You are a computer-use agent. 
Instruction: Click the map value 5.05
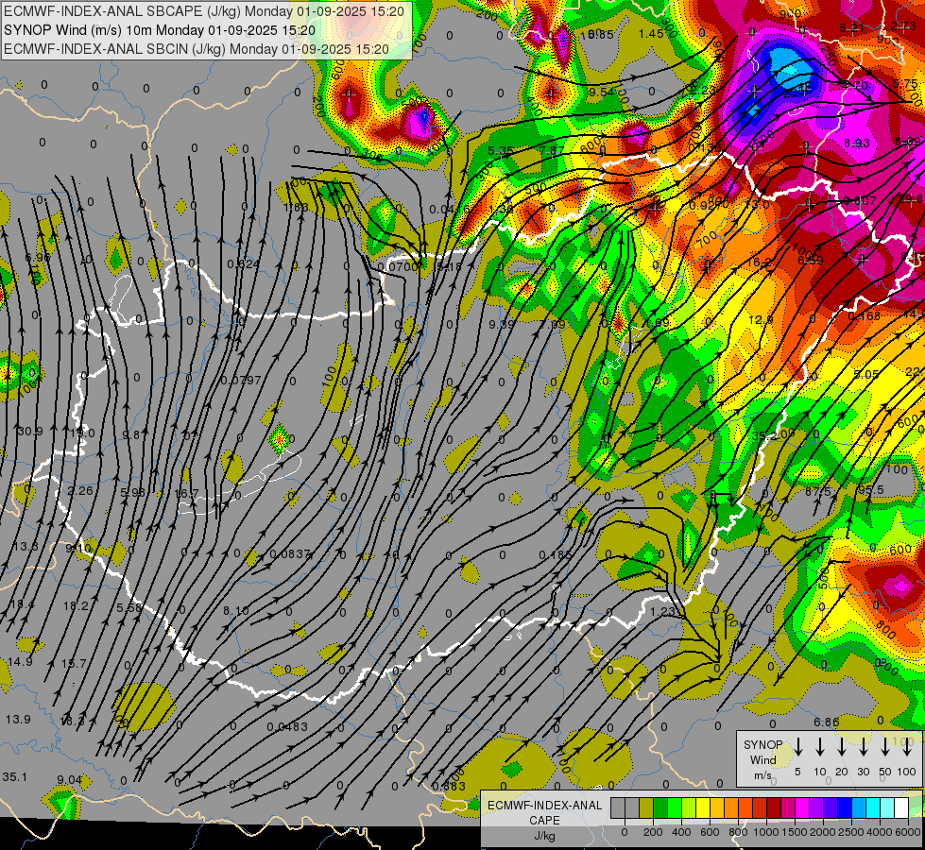866,374
